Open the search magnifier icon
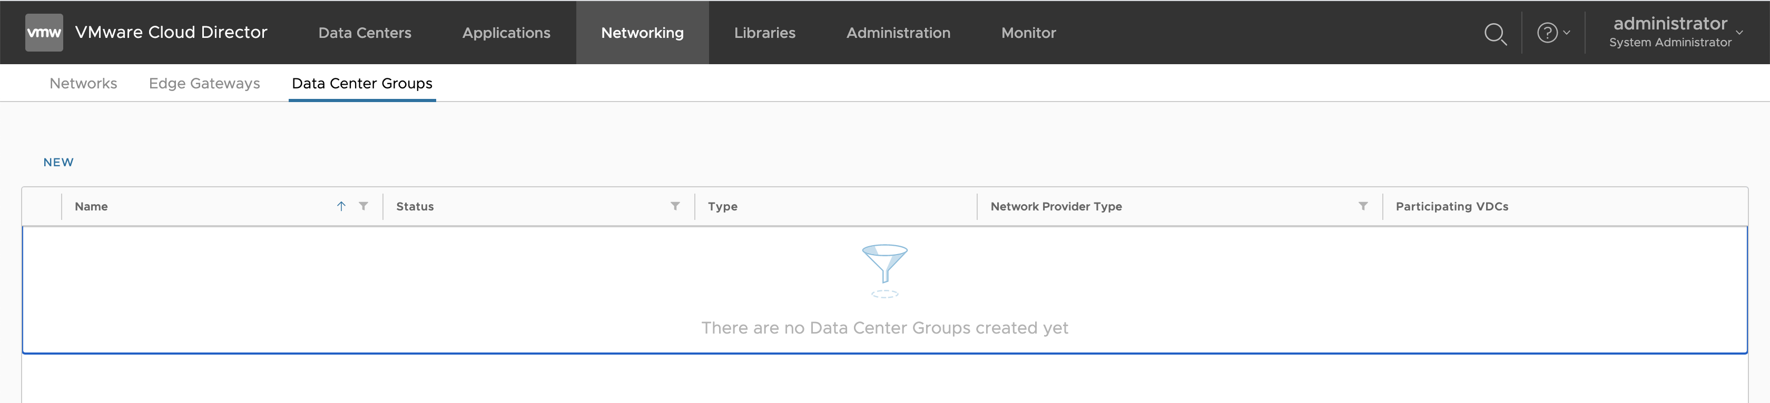 [1494, 33]
